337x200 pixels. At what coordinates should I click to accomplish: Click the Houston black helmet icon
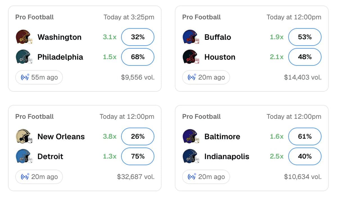(x=191, y=57)
